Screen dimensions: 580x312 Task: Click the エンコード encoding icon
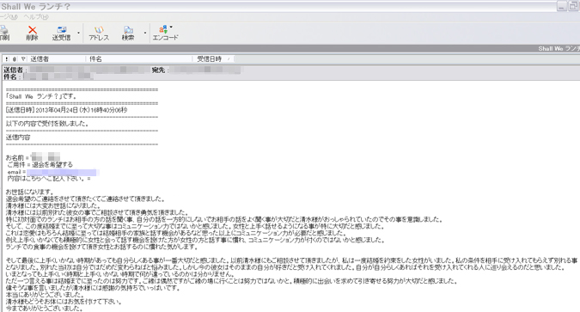pyautogui.click(x=165, y=33)
